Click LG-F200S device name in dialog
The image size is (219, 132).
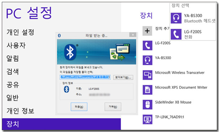[94, 89]
